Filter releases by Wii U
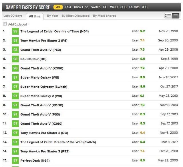Image resolution: width=183 pixels, height=167 pixels. (114, 7)
